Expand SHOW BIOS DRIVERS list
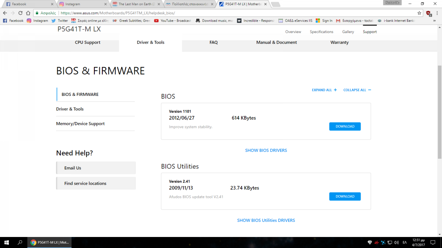442x248 pixels. tap(266, 150)
